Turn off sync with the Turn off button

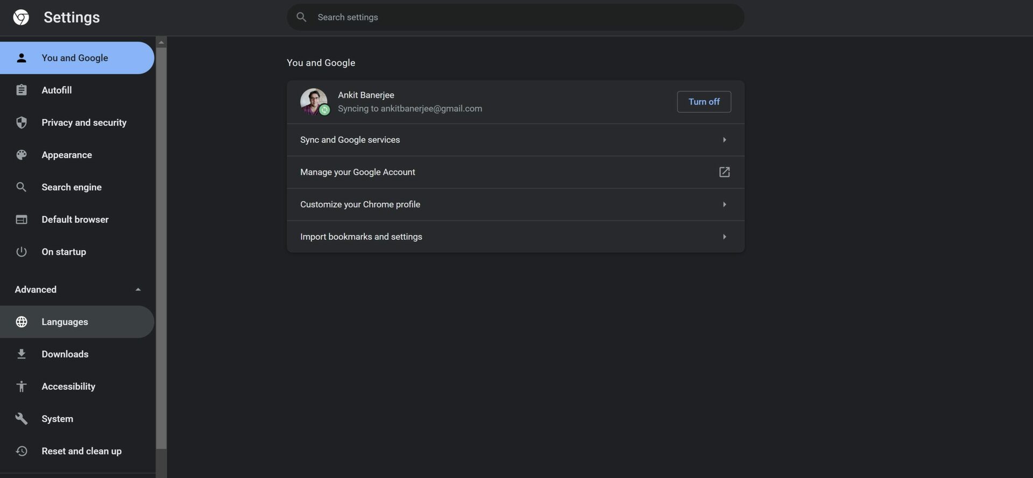tap(704, 102)
